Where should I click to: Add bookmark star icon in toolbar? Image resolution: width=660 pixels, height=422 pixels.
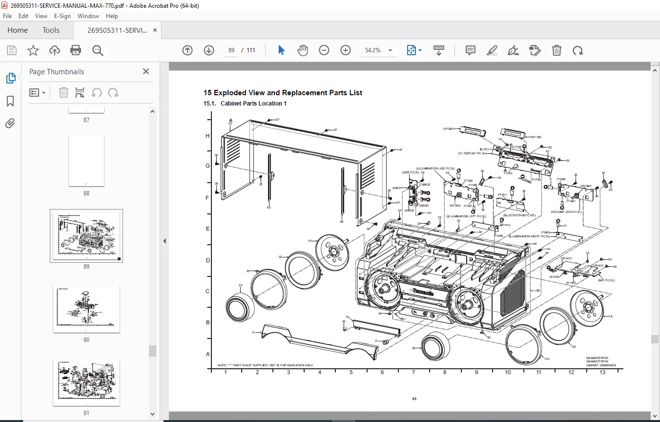33,50
